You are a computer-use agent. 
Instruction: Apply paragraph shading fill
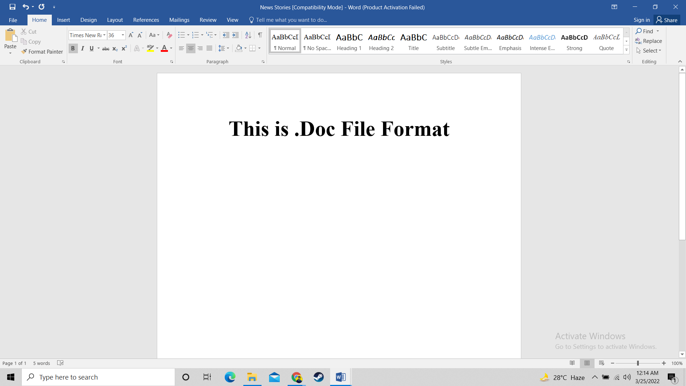pyautogui.click(x=239, y=48)
